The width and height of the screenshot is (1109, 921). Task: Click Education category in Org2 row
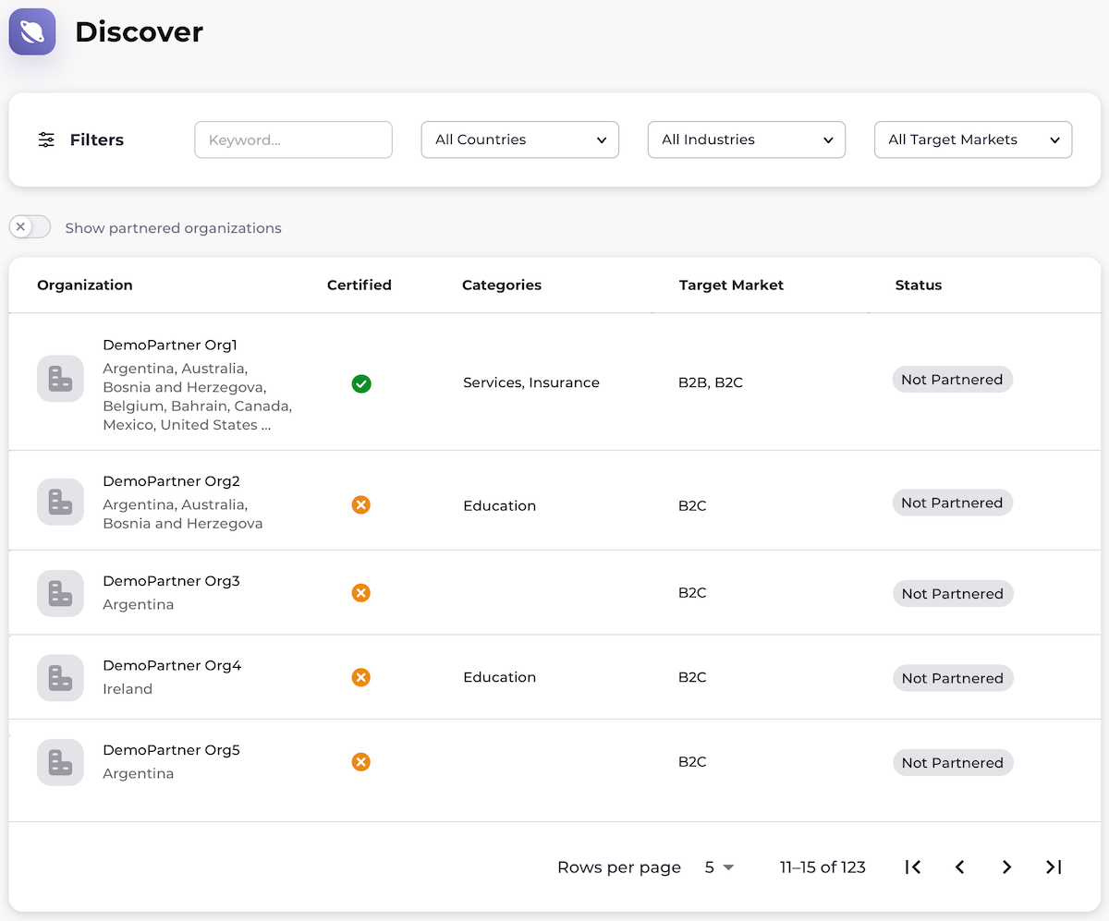click(499, 505)
